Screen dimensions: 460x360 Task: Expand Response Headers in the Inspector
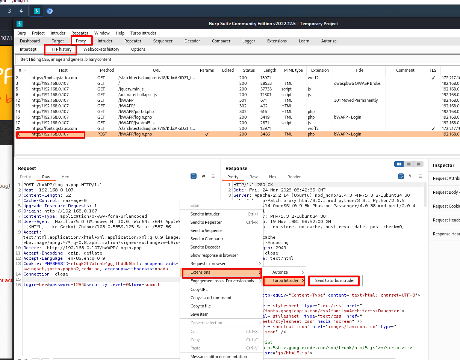point(446,234)
